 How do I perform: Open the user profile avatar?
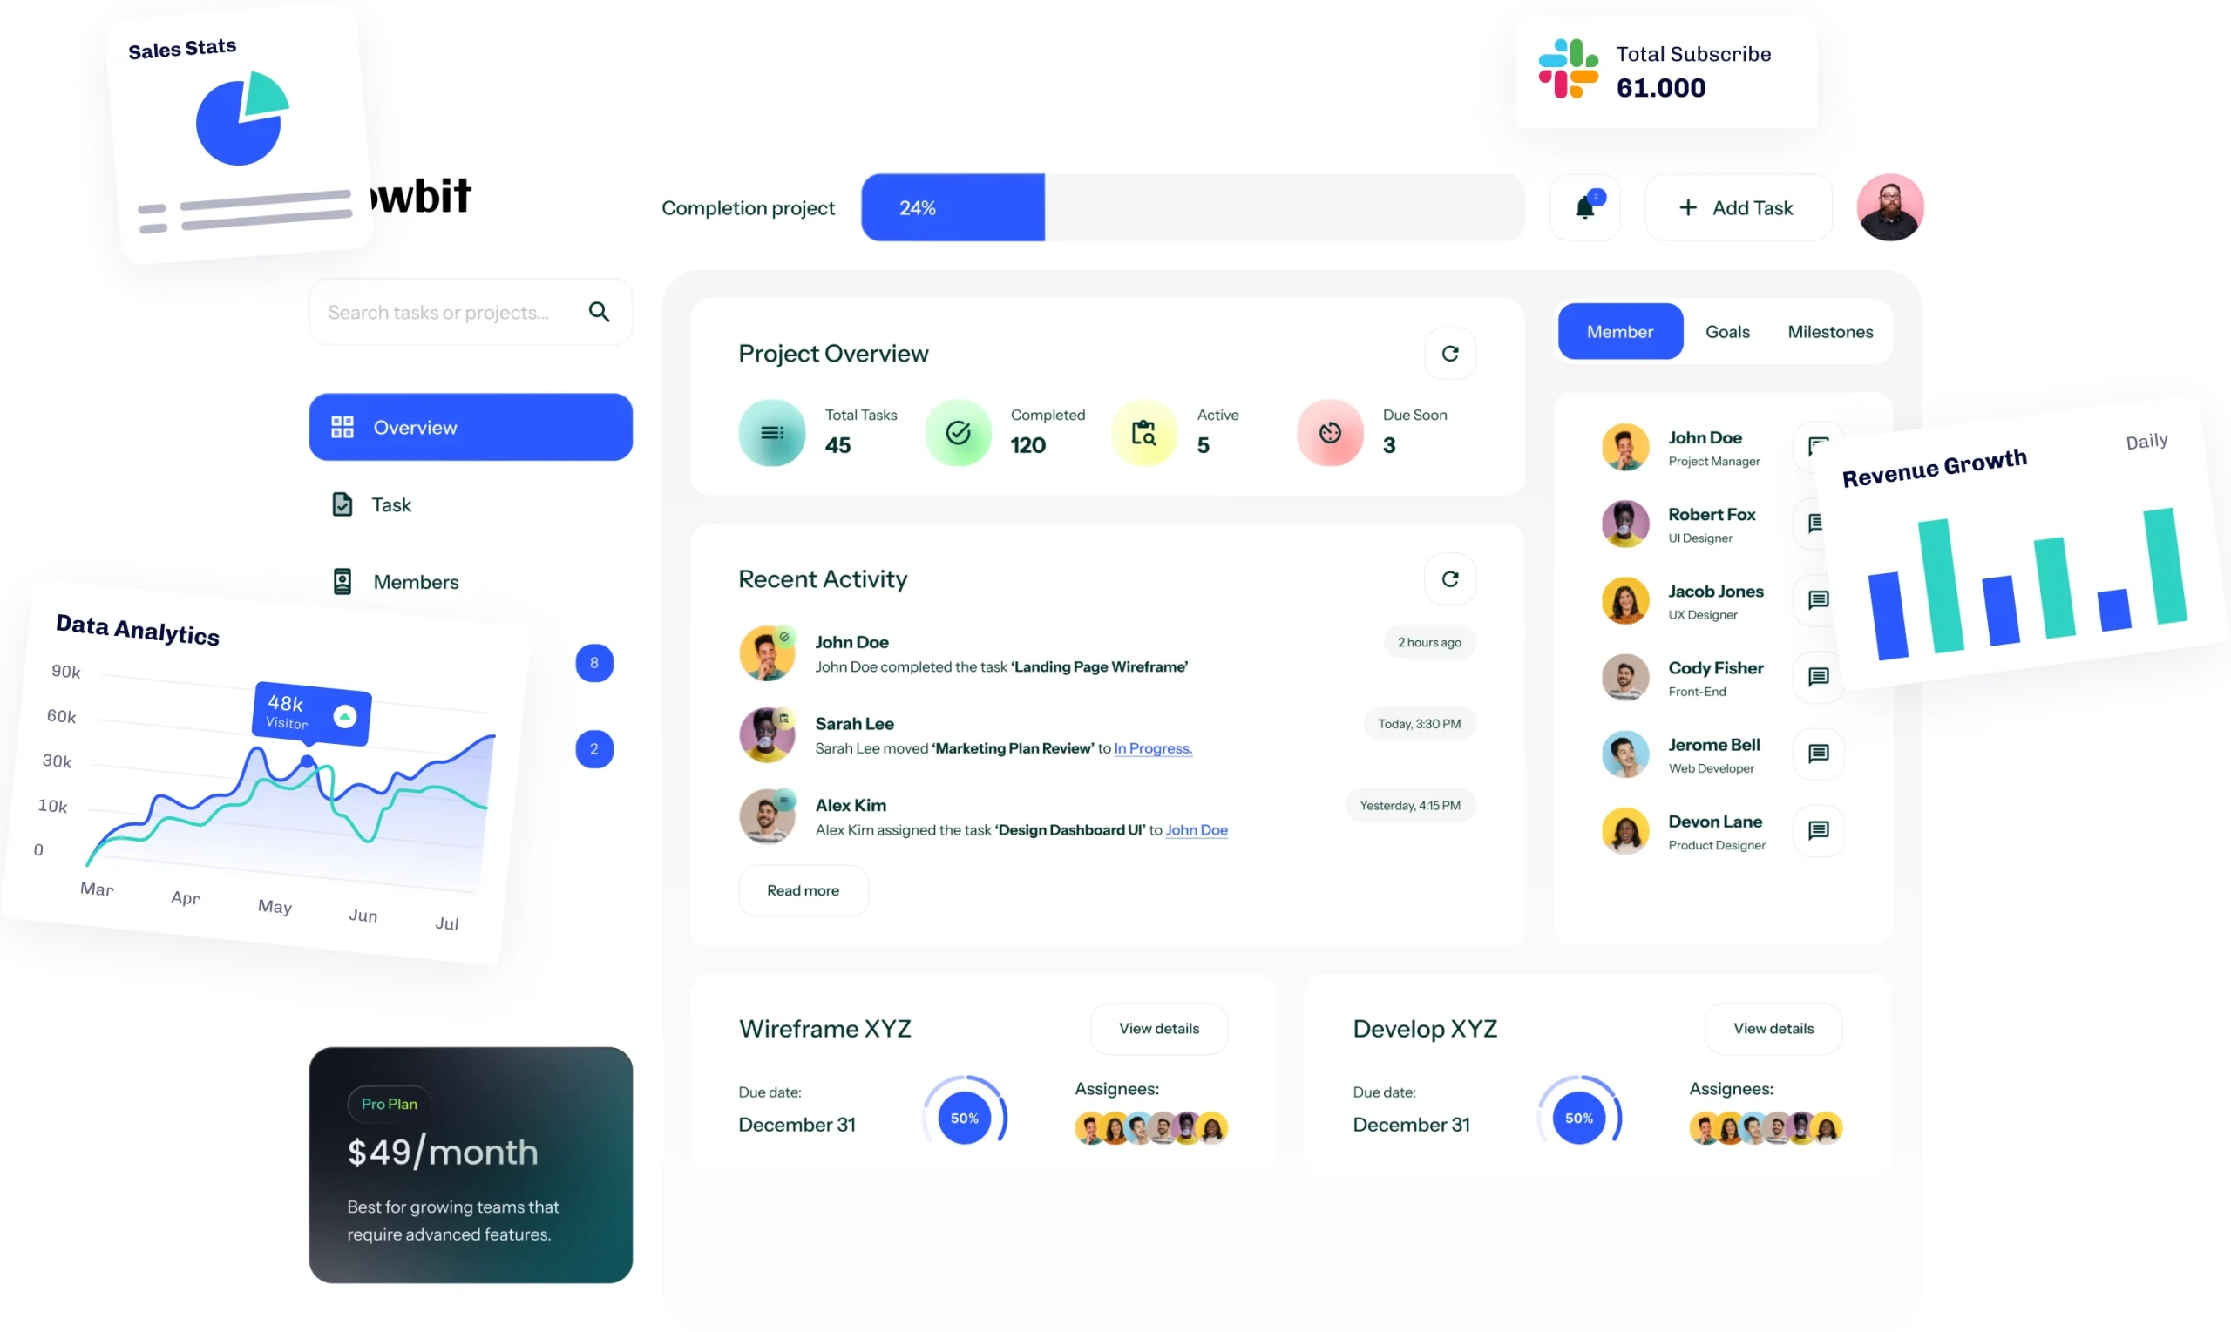(1890, 207)
